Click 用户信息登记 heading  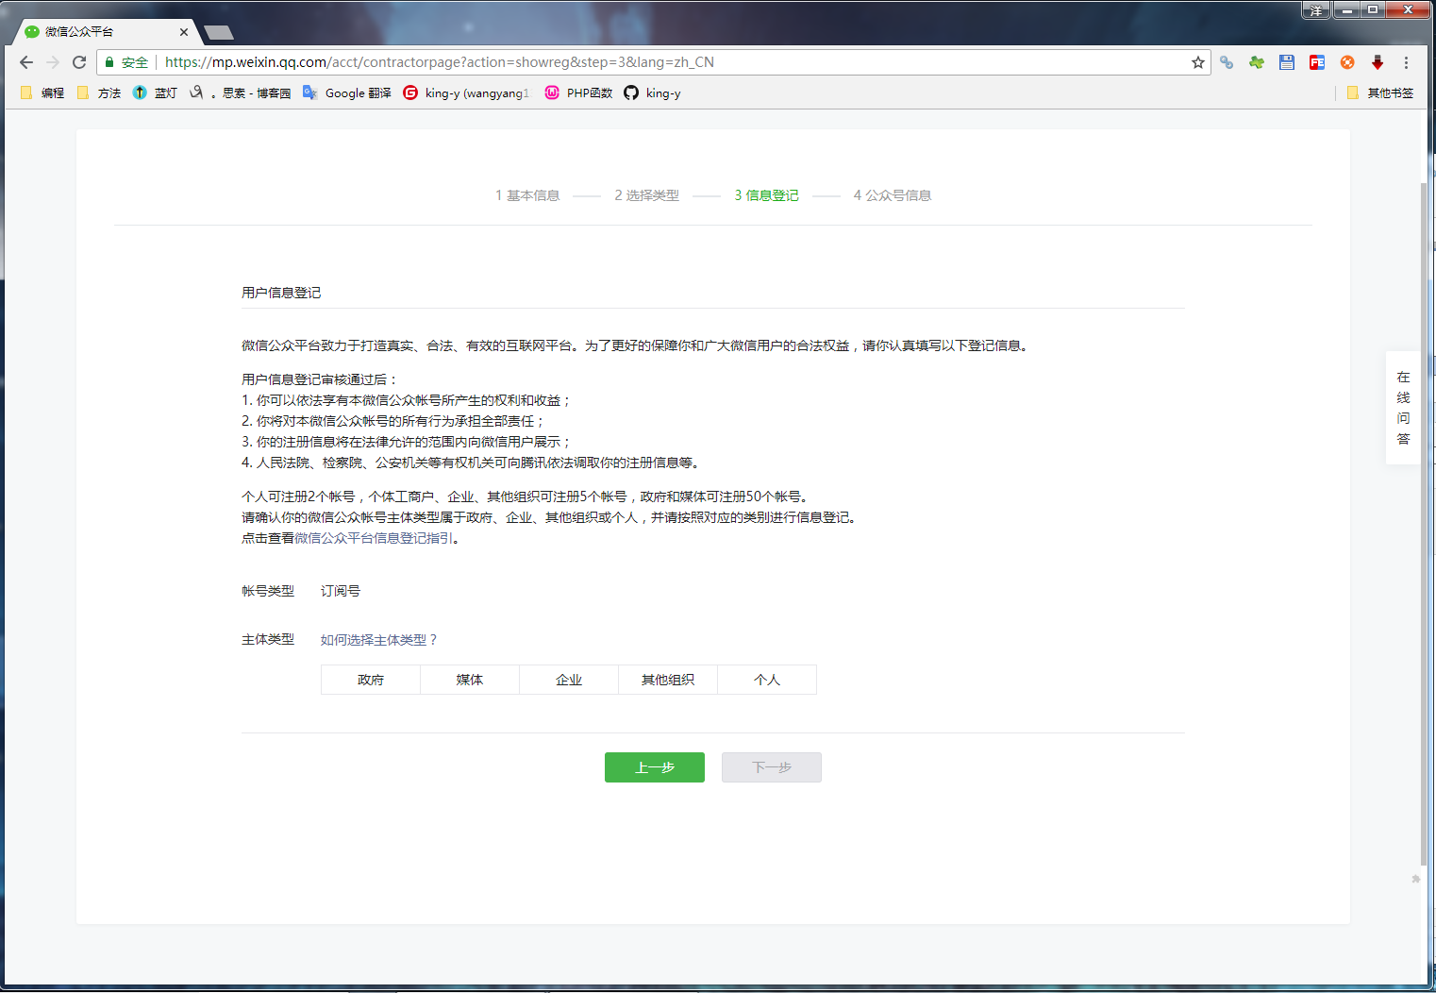[281, 293]
